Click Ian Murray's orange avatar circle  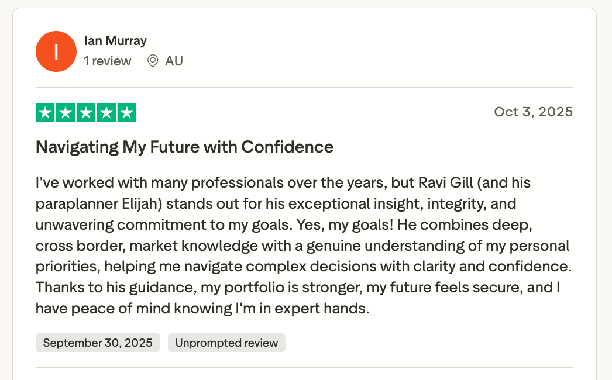[56, 51]
